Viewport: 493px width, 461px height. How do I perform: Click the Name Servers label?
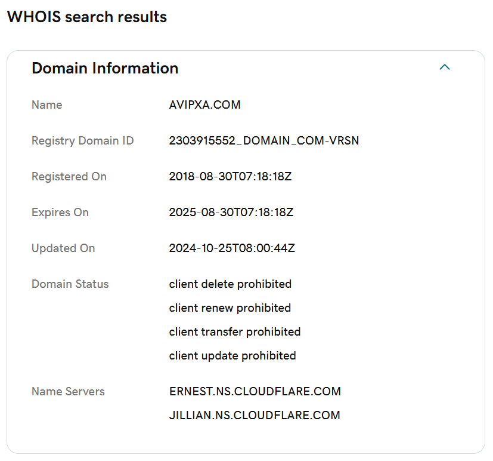68,391
